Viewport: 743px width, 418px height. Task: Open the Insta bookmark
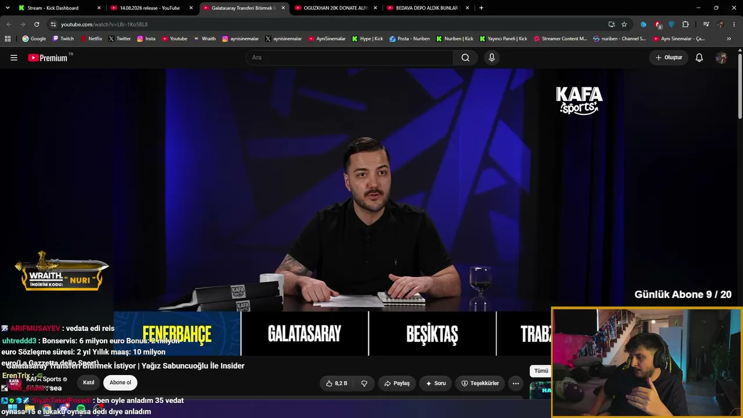click(x=146, y=39)
